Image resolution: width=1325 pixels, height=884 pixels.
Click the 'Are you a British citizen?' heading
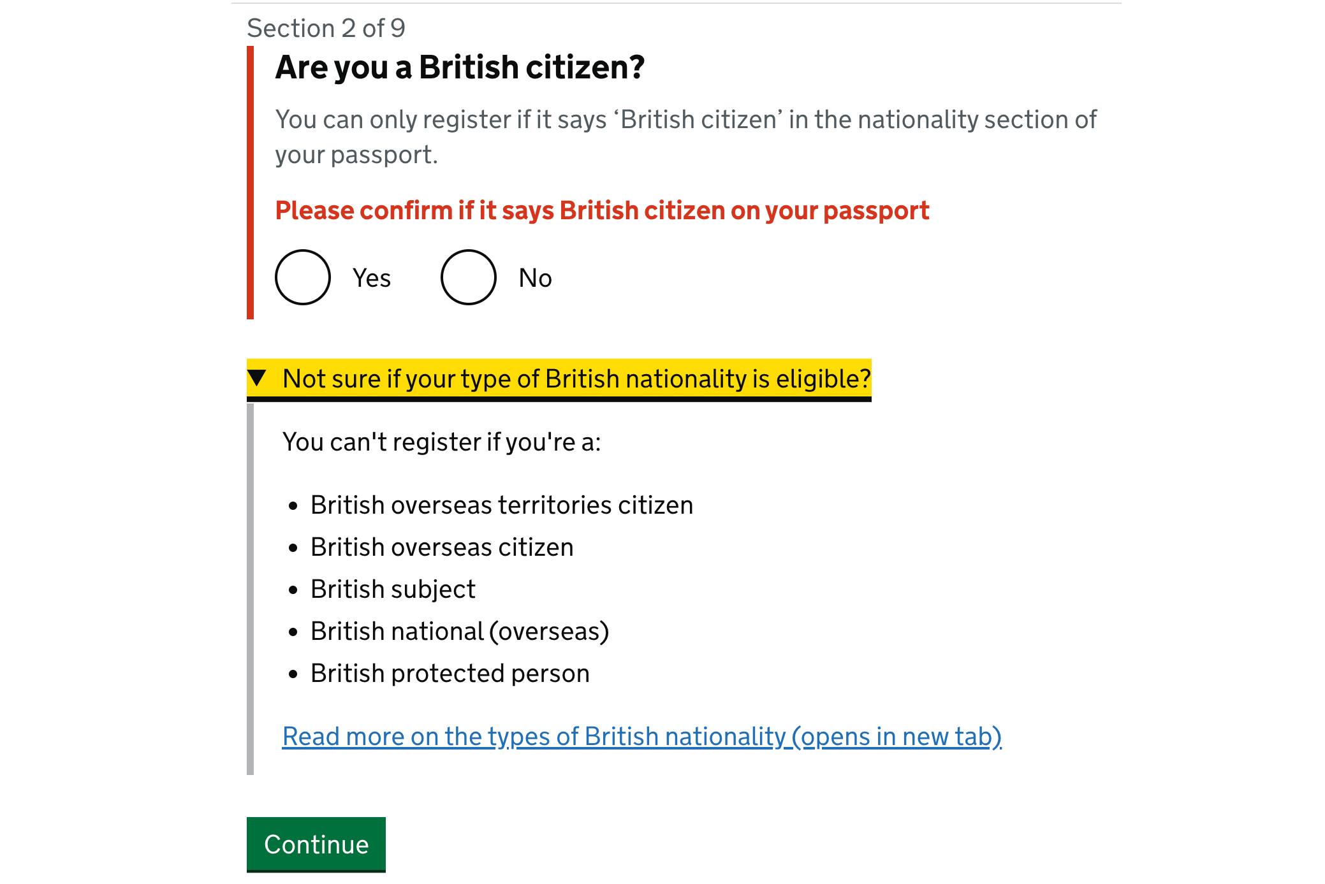tap(460, 66)
